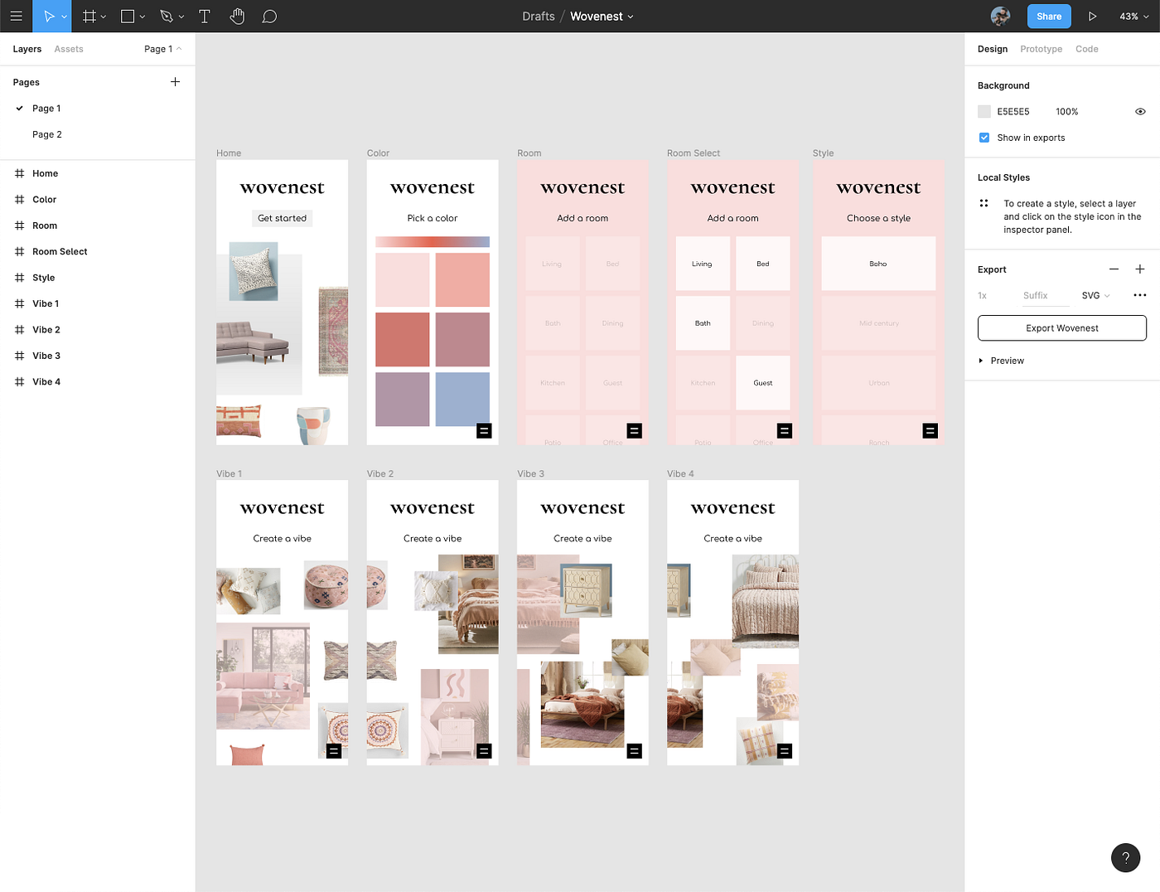Click the background color swatch E5E5E5
Screen dimensions: 1160x892
click(x=984, y=111)
